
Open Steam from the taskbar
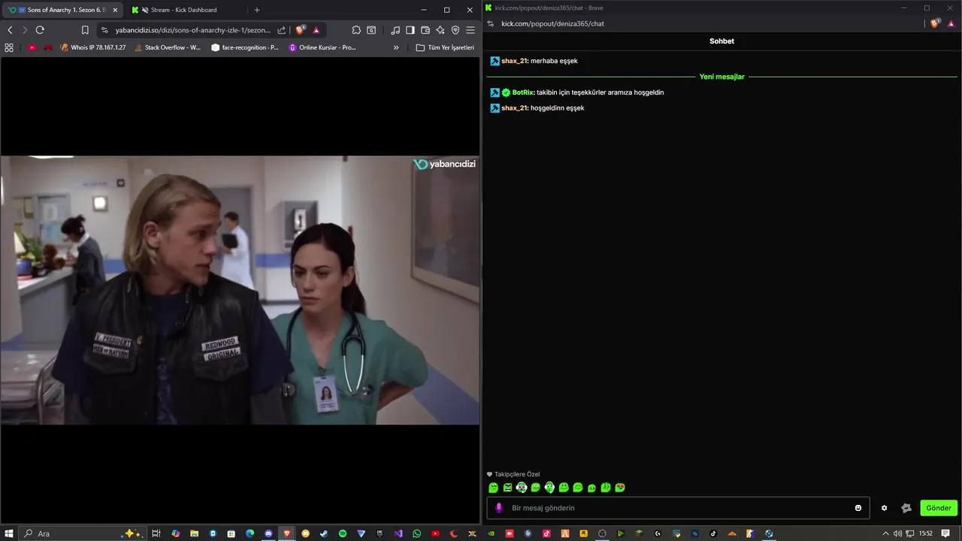[324, 533]
